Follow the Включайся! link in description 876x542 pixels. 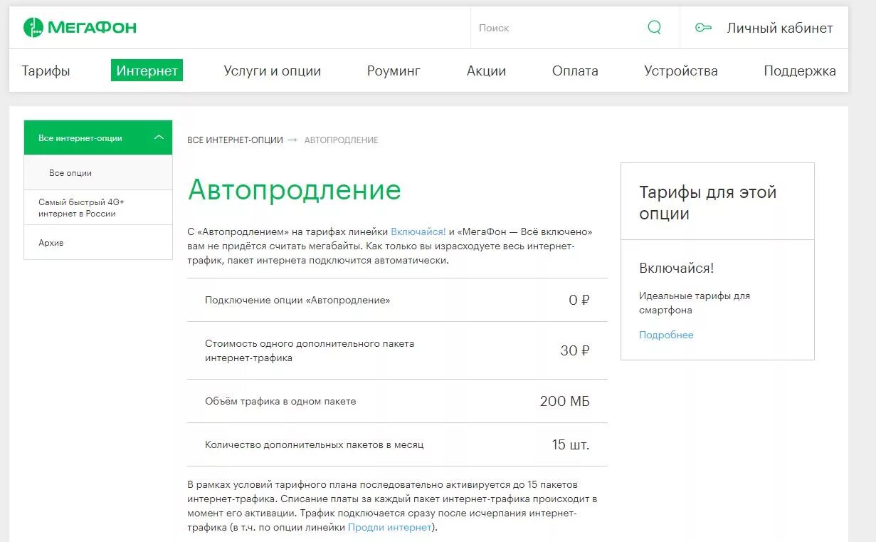point(418,231)
